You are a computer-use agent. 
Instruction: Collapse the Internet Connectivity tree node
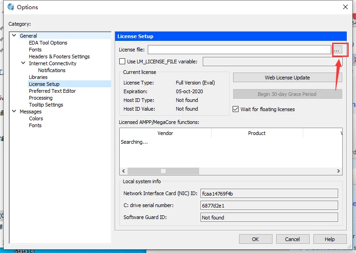pyautogui.click(x=23, y=63)
